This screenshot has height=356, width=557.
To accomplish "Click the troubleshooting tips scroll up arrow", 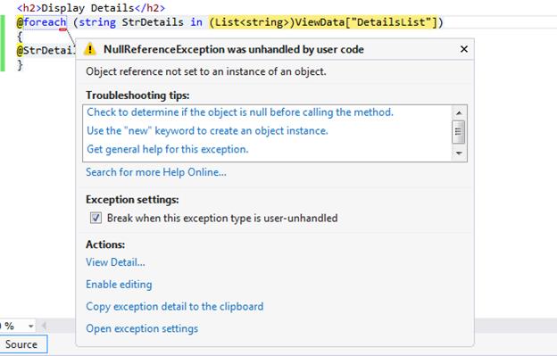I will tap(459, 113).
